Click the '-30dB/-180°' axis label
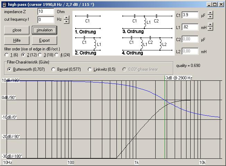 12,156
